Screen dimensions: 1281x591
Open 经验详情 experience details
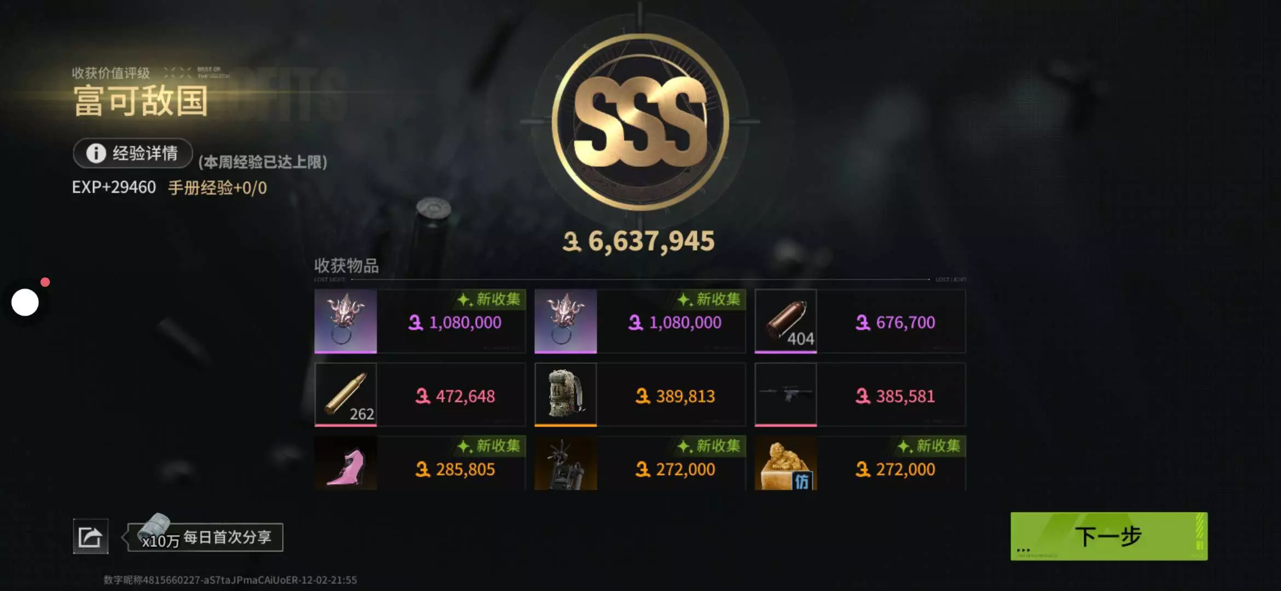point(133,153)
